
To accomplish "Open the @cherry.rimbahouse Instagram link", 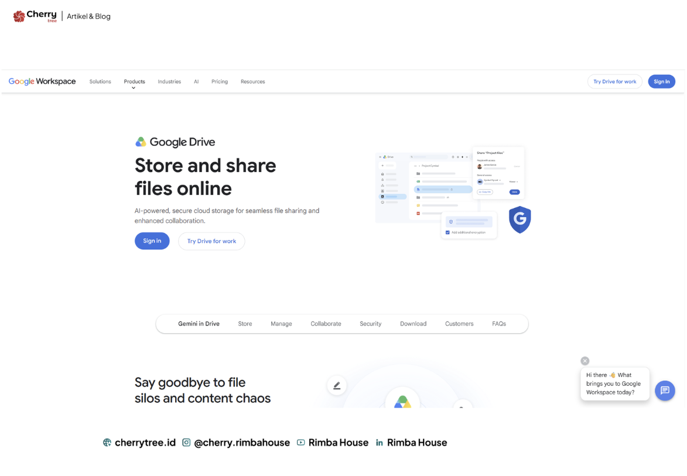I will 242,443.
